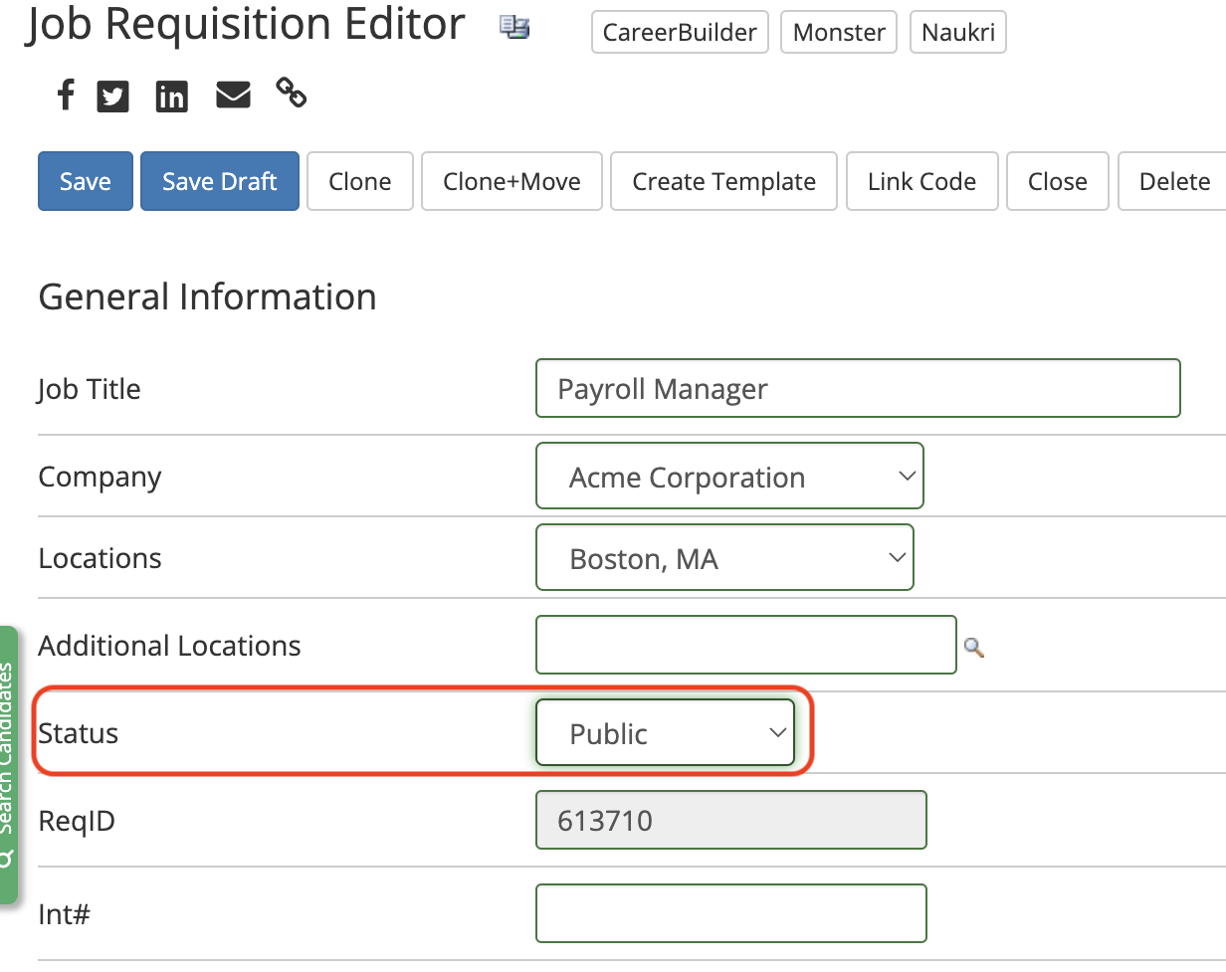The image size is (1226, 972).
Task: Open the Additional Locations lookup magnifier
Action: pos(973,647)
